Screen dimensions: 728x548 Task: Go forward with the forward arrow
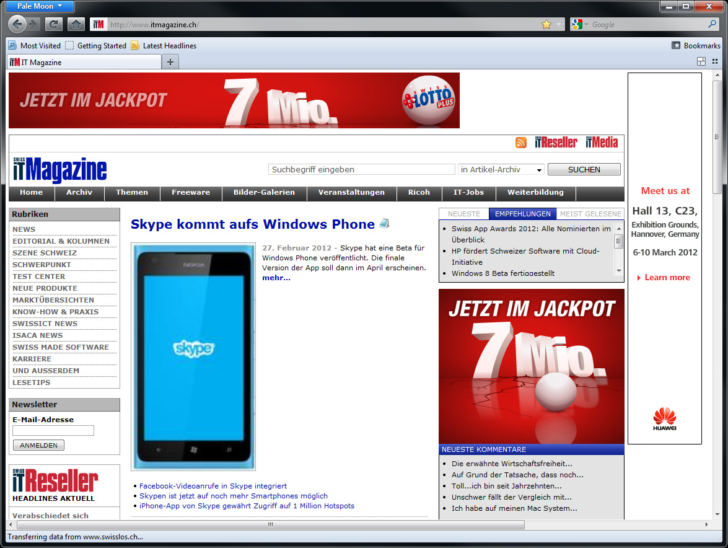pyautogui.click(x=33, y=24)
